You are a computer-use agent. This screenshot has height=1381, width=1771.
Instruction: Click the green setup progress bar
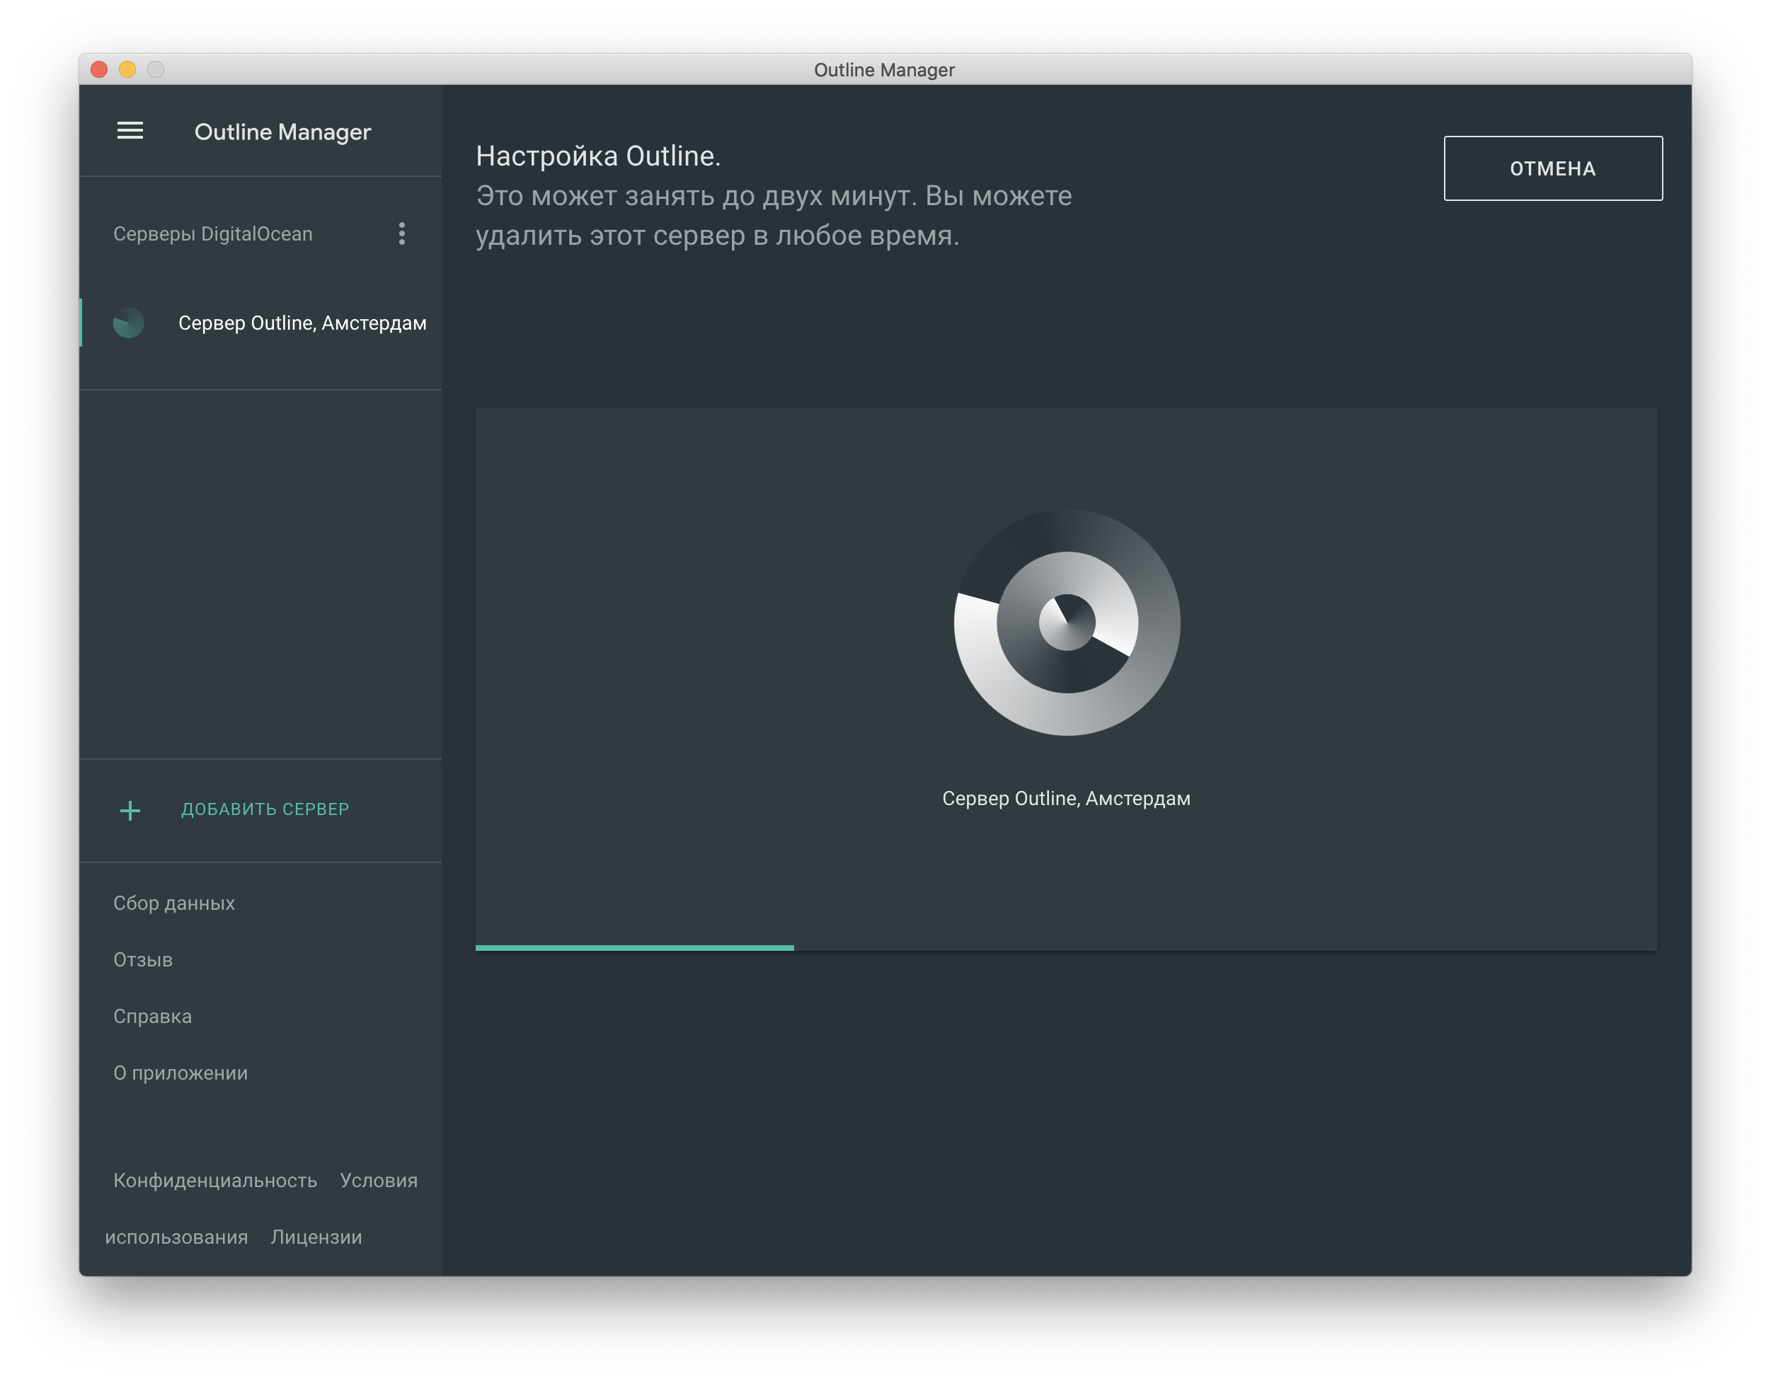(634, 947)
